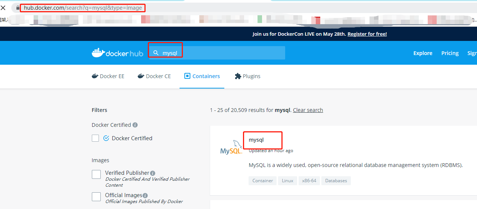The image size is (477, 209).
Task: Click the Images filter section heading
Action: point(100,160)
